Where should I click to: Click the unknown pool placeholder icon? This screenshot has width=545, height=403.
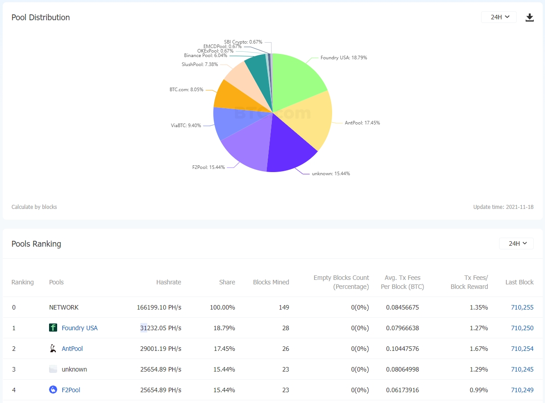[x=53, y=369]
